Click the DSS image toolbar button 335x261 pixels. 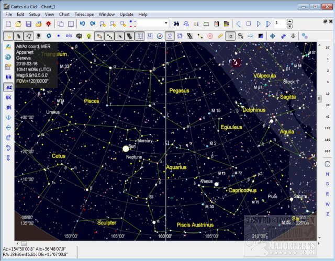[69, 36]
